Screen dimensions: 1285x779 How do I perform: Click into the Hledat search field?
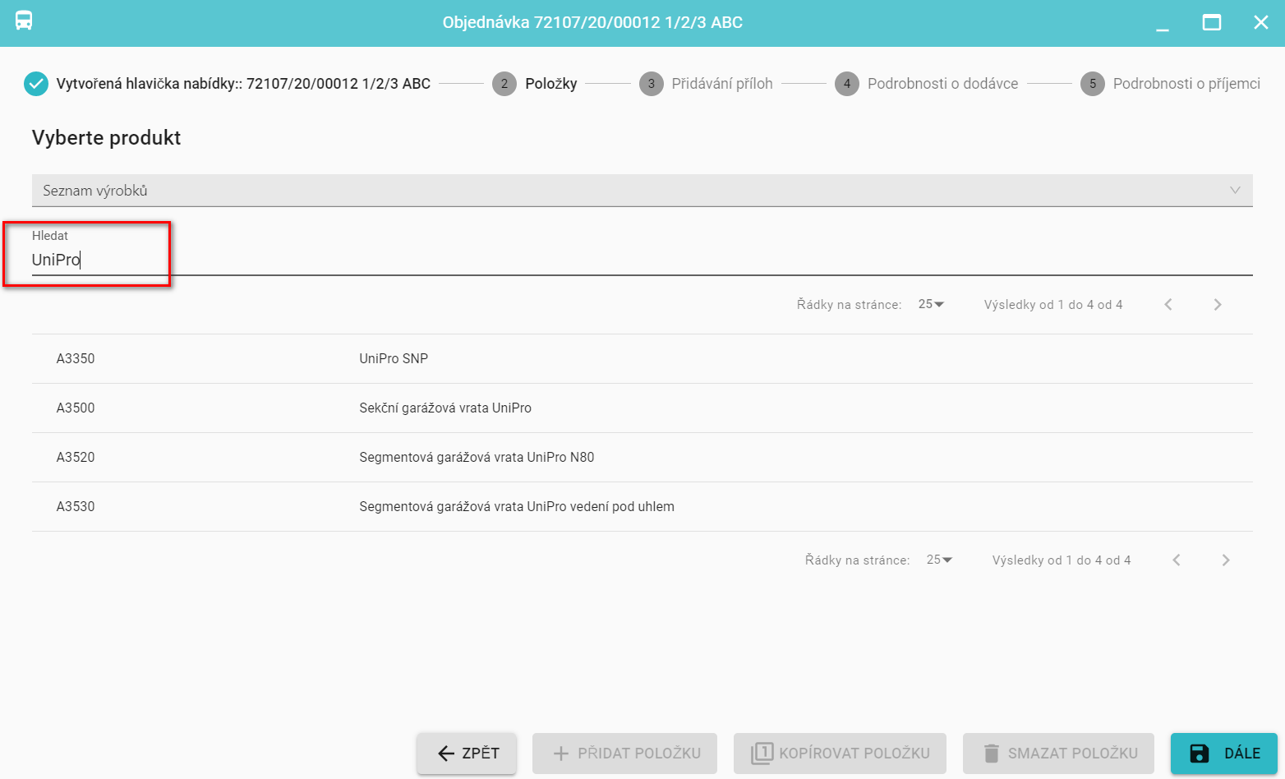641,260
